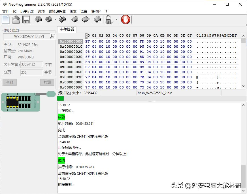
Task: Click the column header 0F in hex view
Action: coord(189,35)
